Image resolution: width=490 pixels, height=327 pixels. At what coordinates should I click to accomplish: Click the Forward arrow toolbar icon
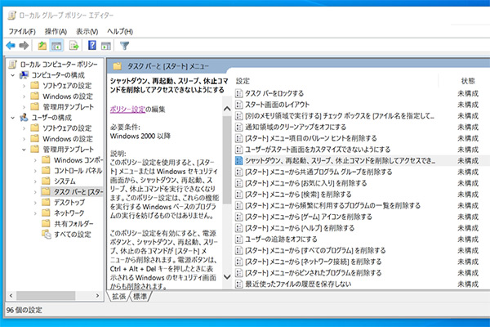tap(24, 45)
